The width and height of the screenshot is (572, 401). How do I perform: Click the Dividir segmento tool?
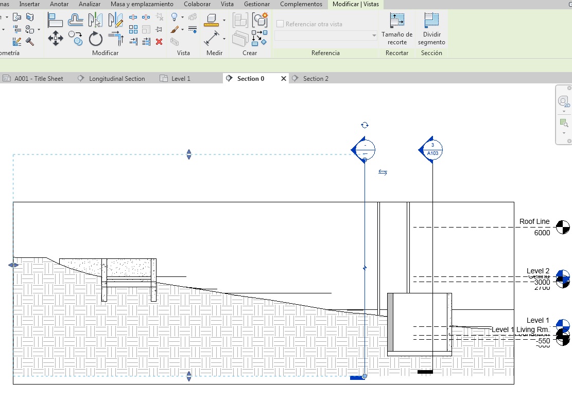pos(431,29)
